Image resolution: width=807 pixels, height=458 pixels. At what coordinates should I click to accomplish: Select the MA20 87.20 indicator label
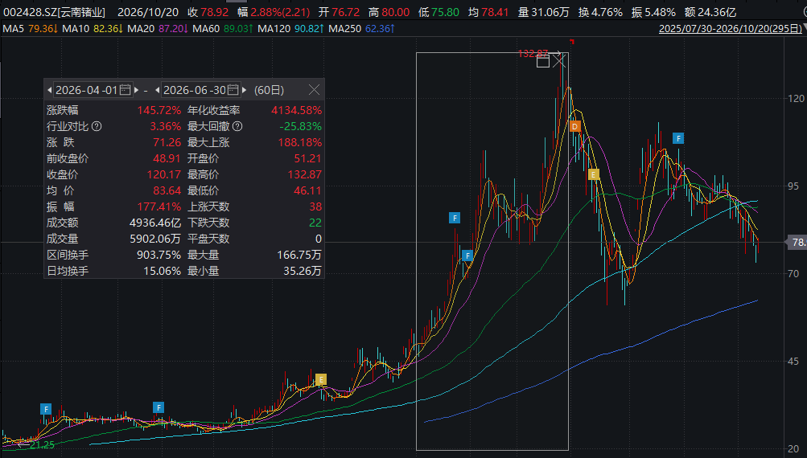tap(158, 29)
